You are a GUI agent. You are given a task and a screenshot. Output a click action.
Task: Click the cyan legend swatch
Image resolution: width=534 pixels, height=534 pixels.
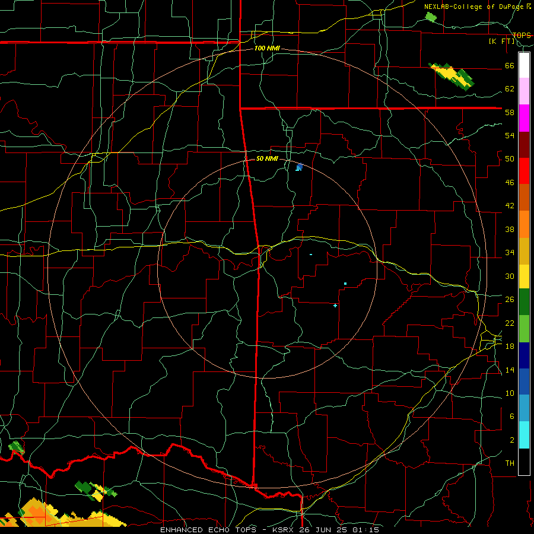(x=524, y=435)
